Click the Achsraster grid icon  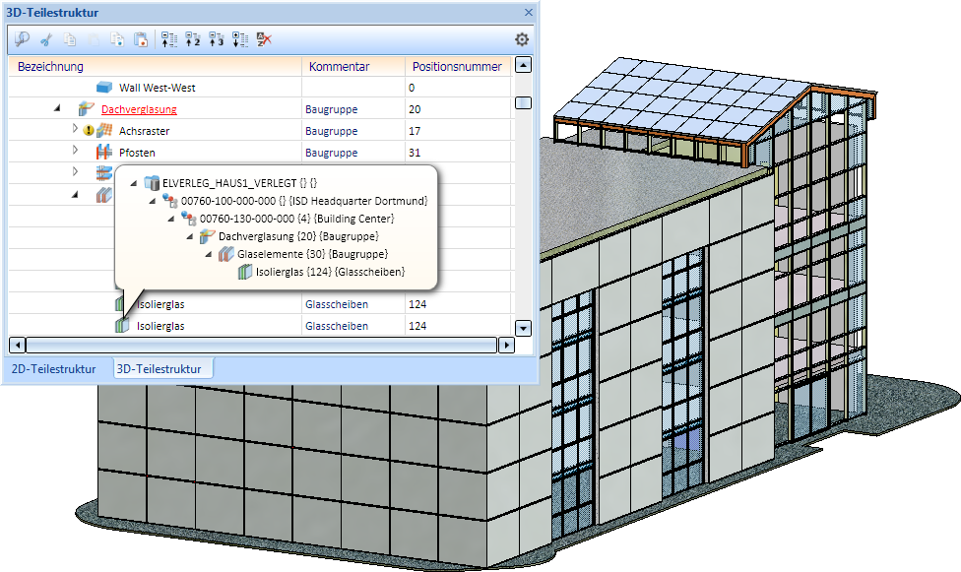coord(104,130)
